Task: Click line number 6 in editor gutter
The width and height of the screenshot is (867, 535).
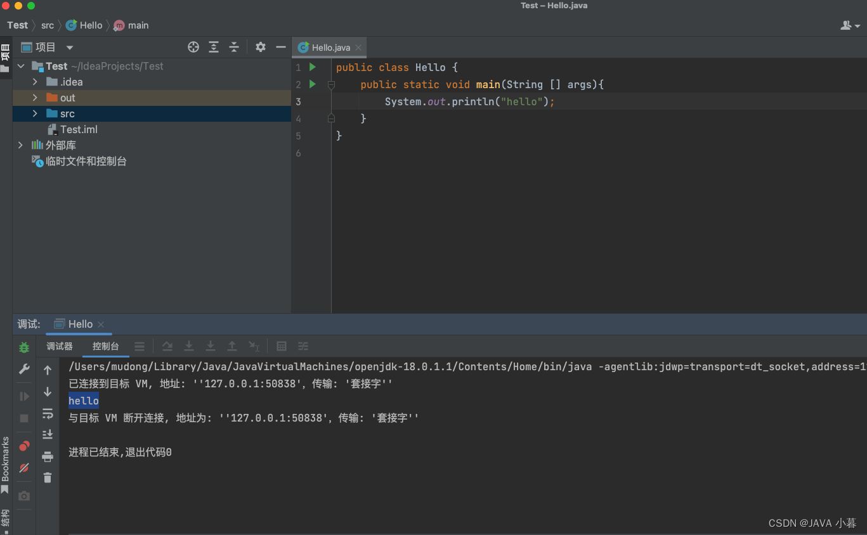Action: (299, 153)
